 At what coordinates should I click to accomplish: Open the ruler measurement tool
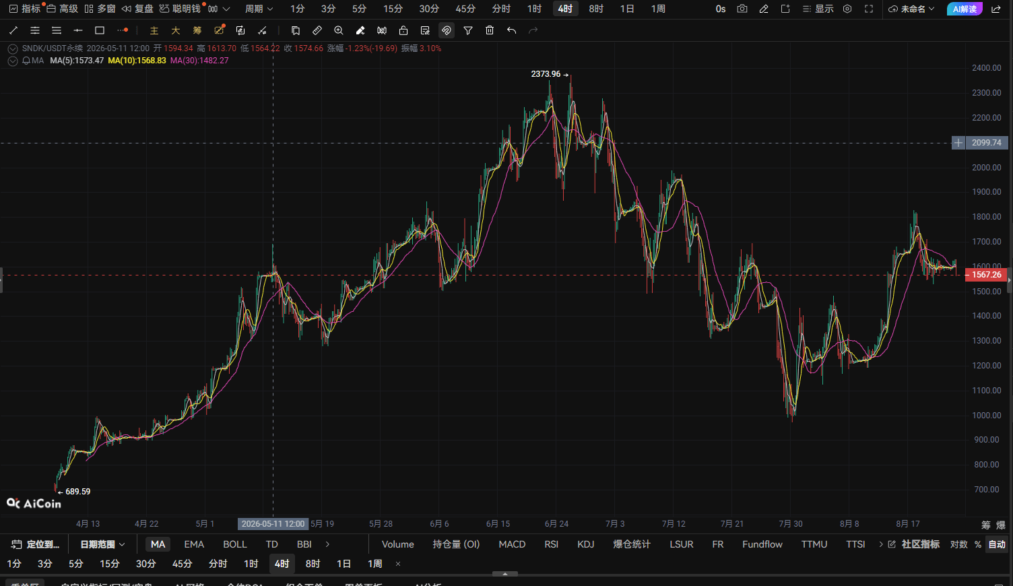(317, 30)
